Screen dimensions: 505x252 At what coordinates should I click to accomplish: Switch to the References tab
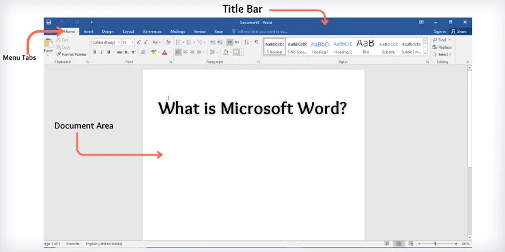click(152, 31)
